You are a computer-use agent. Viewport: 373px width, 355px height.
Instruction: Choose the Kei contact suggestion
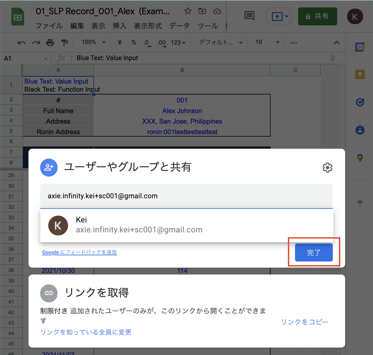(187, 225)
